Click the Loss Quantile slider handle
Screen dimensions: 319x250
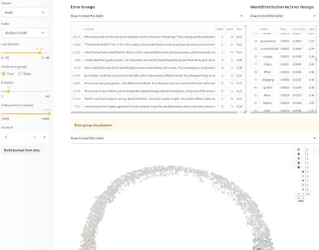coord(40,53)
